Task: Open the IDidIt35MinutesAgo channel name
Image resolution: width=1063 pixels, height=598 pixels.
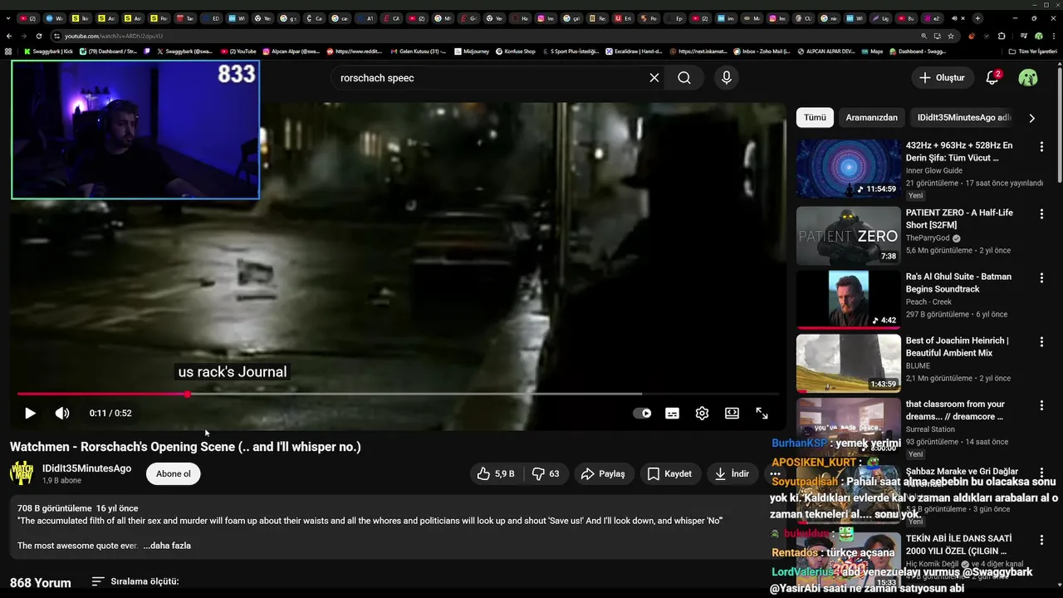Action: [x=86, y=468]
